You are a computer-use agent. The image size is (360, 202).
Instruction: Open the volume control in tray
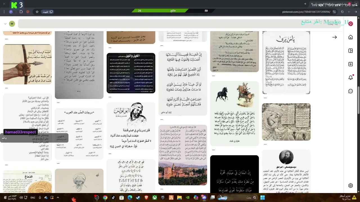pos(21,198)
